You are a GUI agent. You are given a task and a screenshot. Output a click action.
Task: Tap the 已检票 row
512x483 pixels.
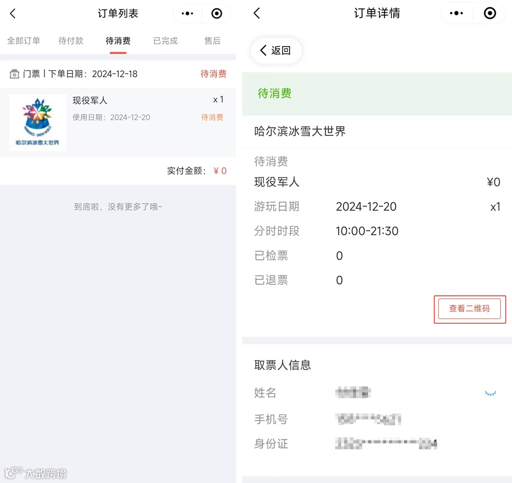click(x=377, y=256)
